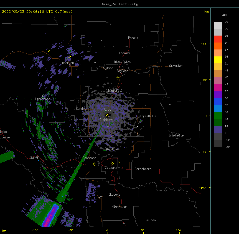Click the -50 tick label on vertical axis
The height and width of the screenshot is (234, 239).
coord(204,152)
